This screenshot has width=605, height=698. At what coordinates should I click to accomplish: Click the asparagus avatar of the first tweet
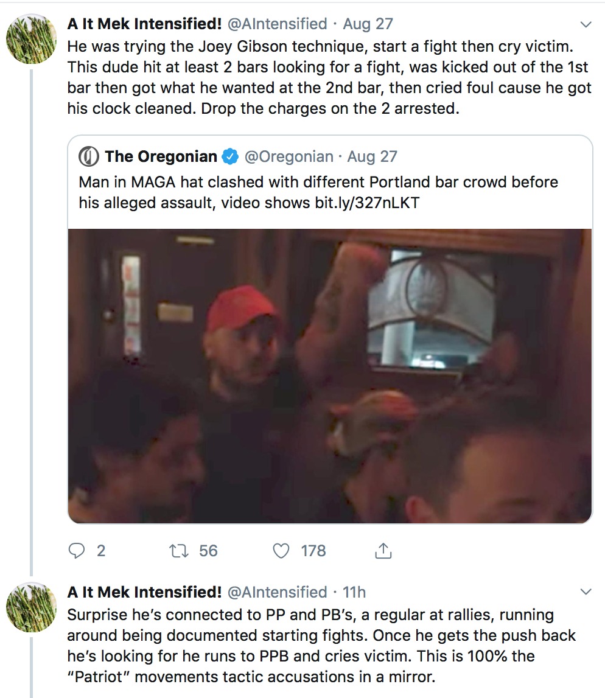click(31, 39)
